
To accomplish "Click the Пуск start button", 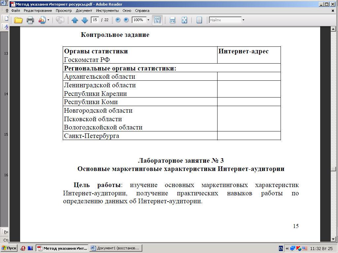I will click(9, 248).
